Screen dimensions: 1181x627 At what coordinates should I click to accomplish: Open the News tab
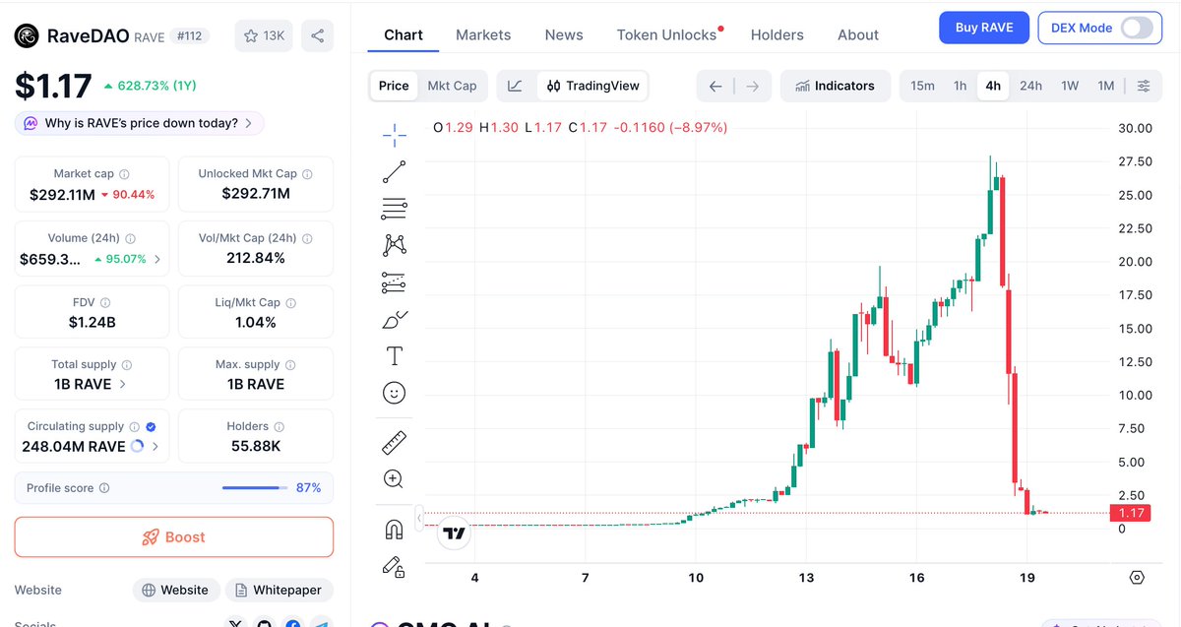564,34
